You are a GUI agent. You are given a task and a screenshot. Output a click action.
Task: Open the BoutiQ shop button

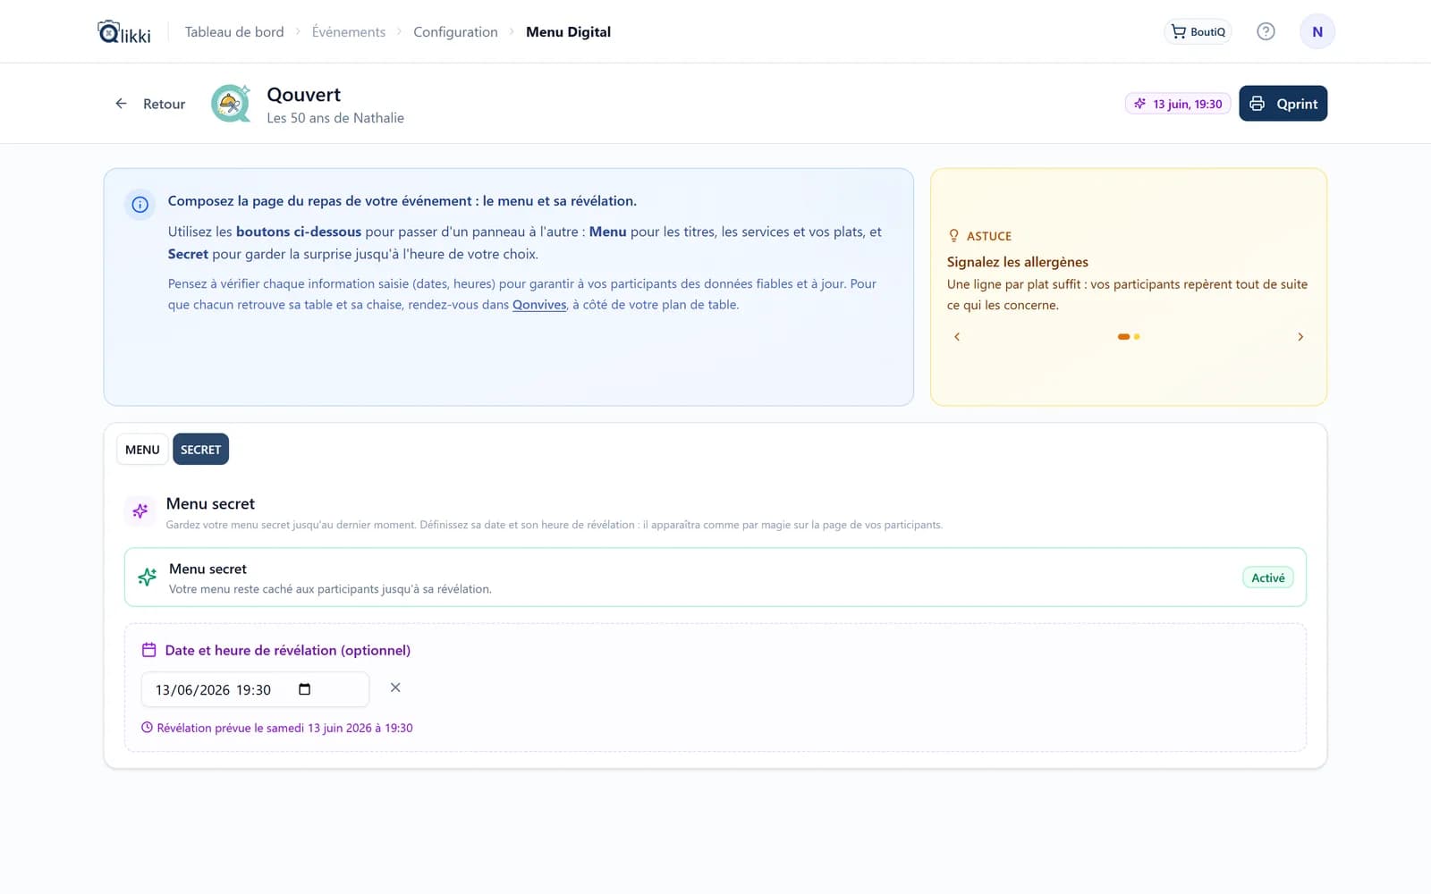tap(1198, 31)
